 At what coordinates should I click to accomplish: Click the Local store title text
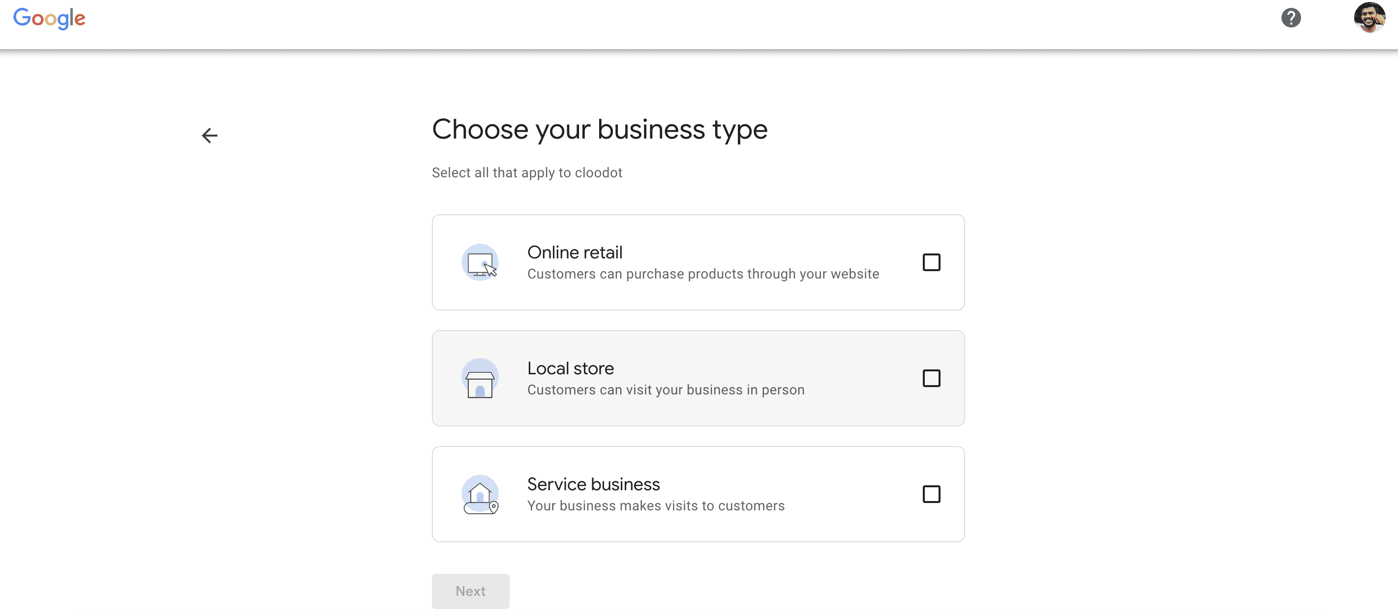[x=571, y=368]
